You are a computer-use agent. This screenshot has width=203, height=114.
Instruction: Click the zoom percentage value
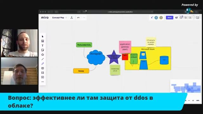pyautogui.click(x=198, y=101)
